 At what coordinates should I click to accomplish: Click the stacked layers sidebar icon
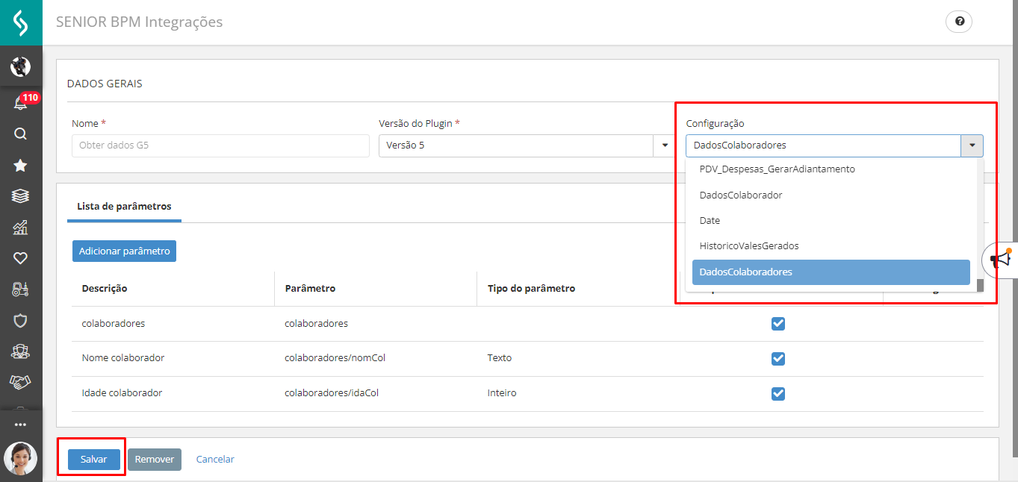tap(21, 196)
